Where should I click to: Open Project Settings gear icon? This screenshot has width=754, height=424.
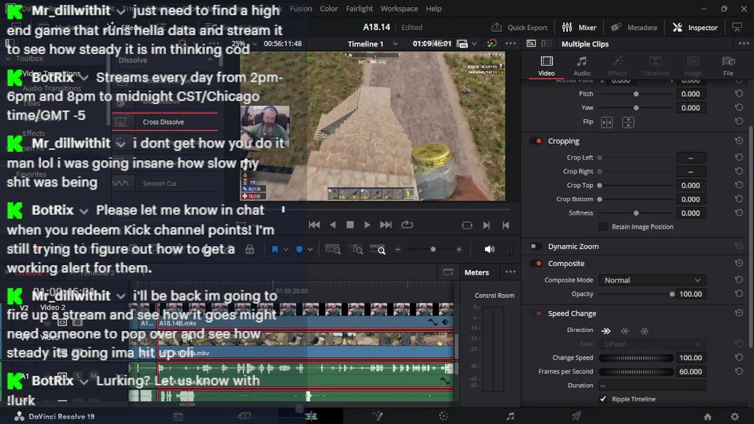pos(735,416)
